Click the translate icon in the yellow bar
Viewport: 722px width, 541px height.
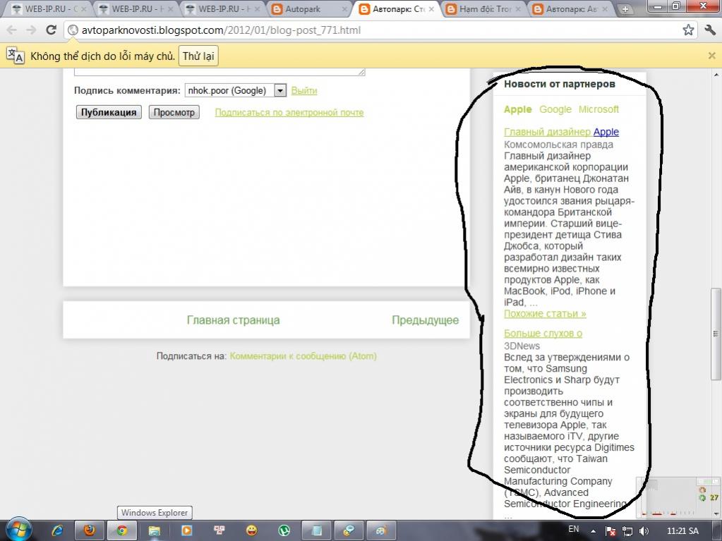16,56
